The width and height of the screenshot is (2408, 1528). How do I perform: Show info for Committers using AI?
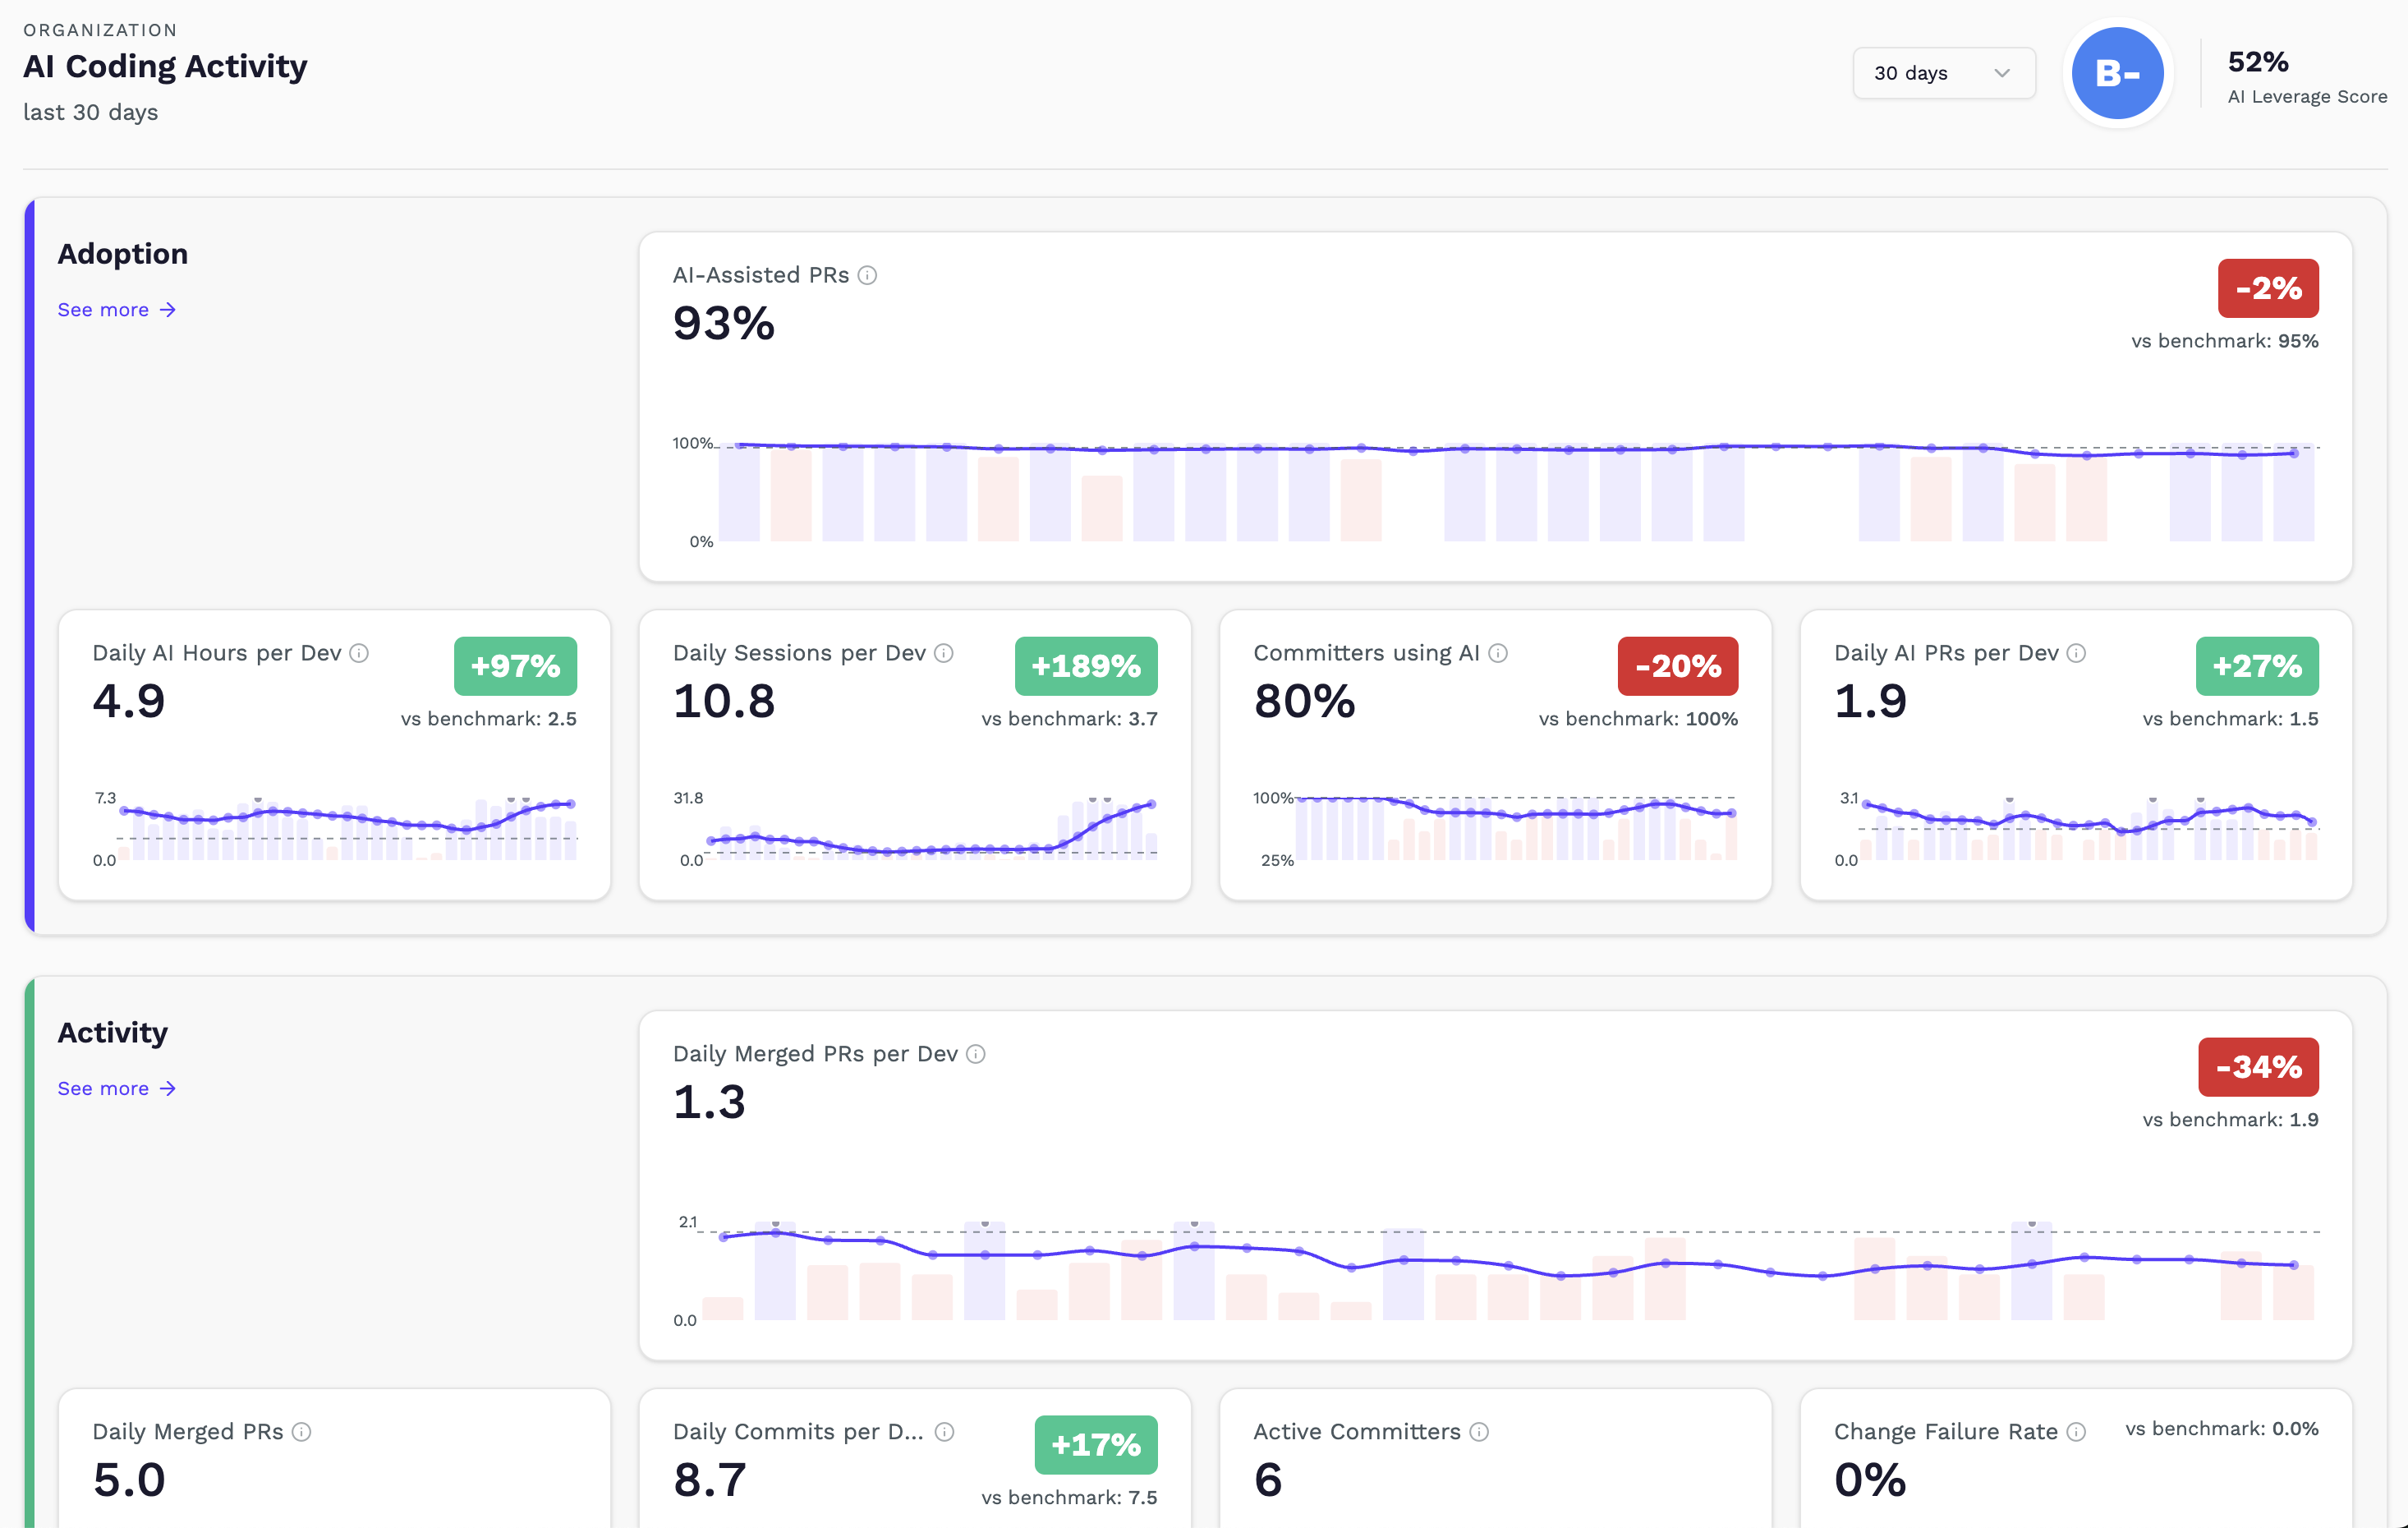point(1498,653)
